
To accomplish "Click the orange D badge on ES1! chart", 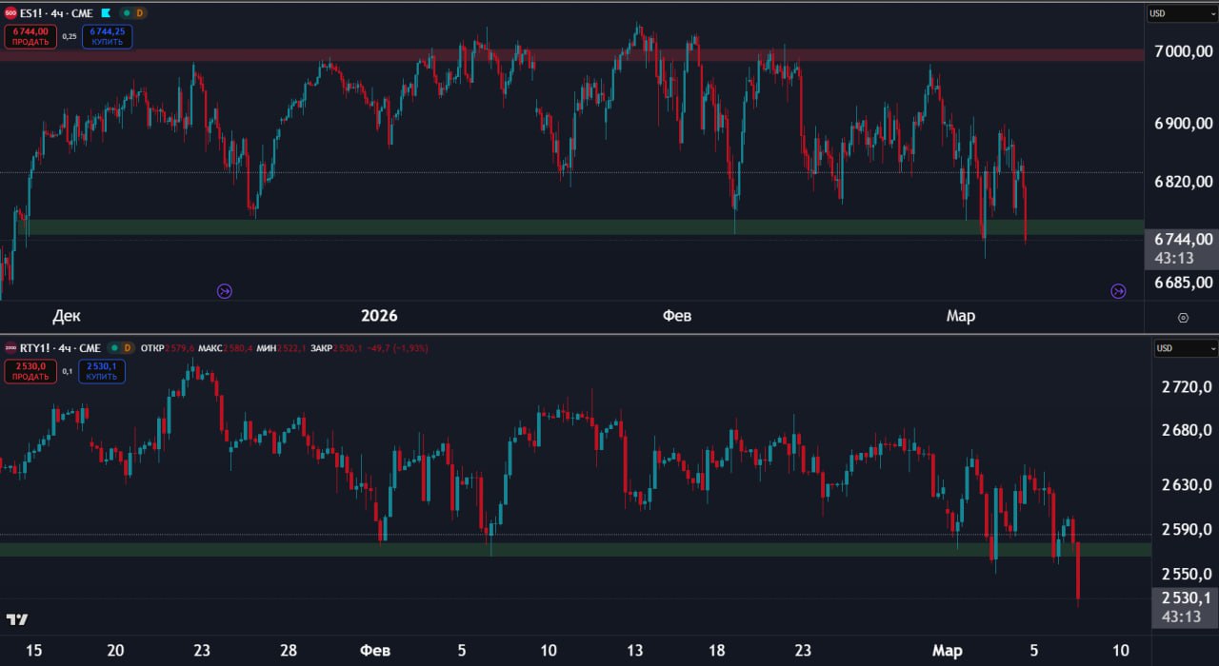I will click(140, 13).
